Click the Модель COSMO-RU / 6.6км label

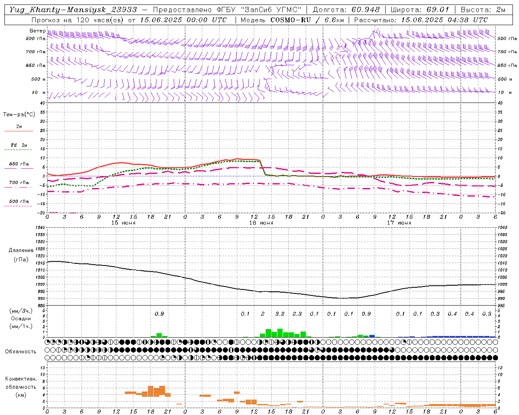point(292,20)
